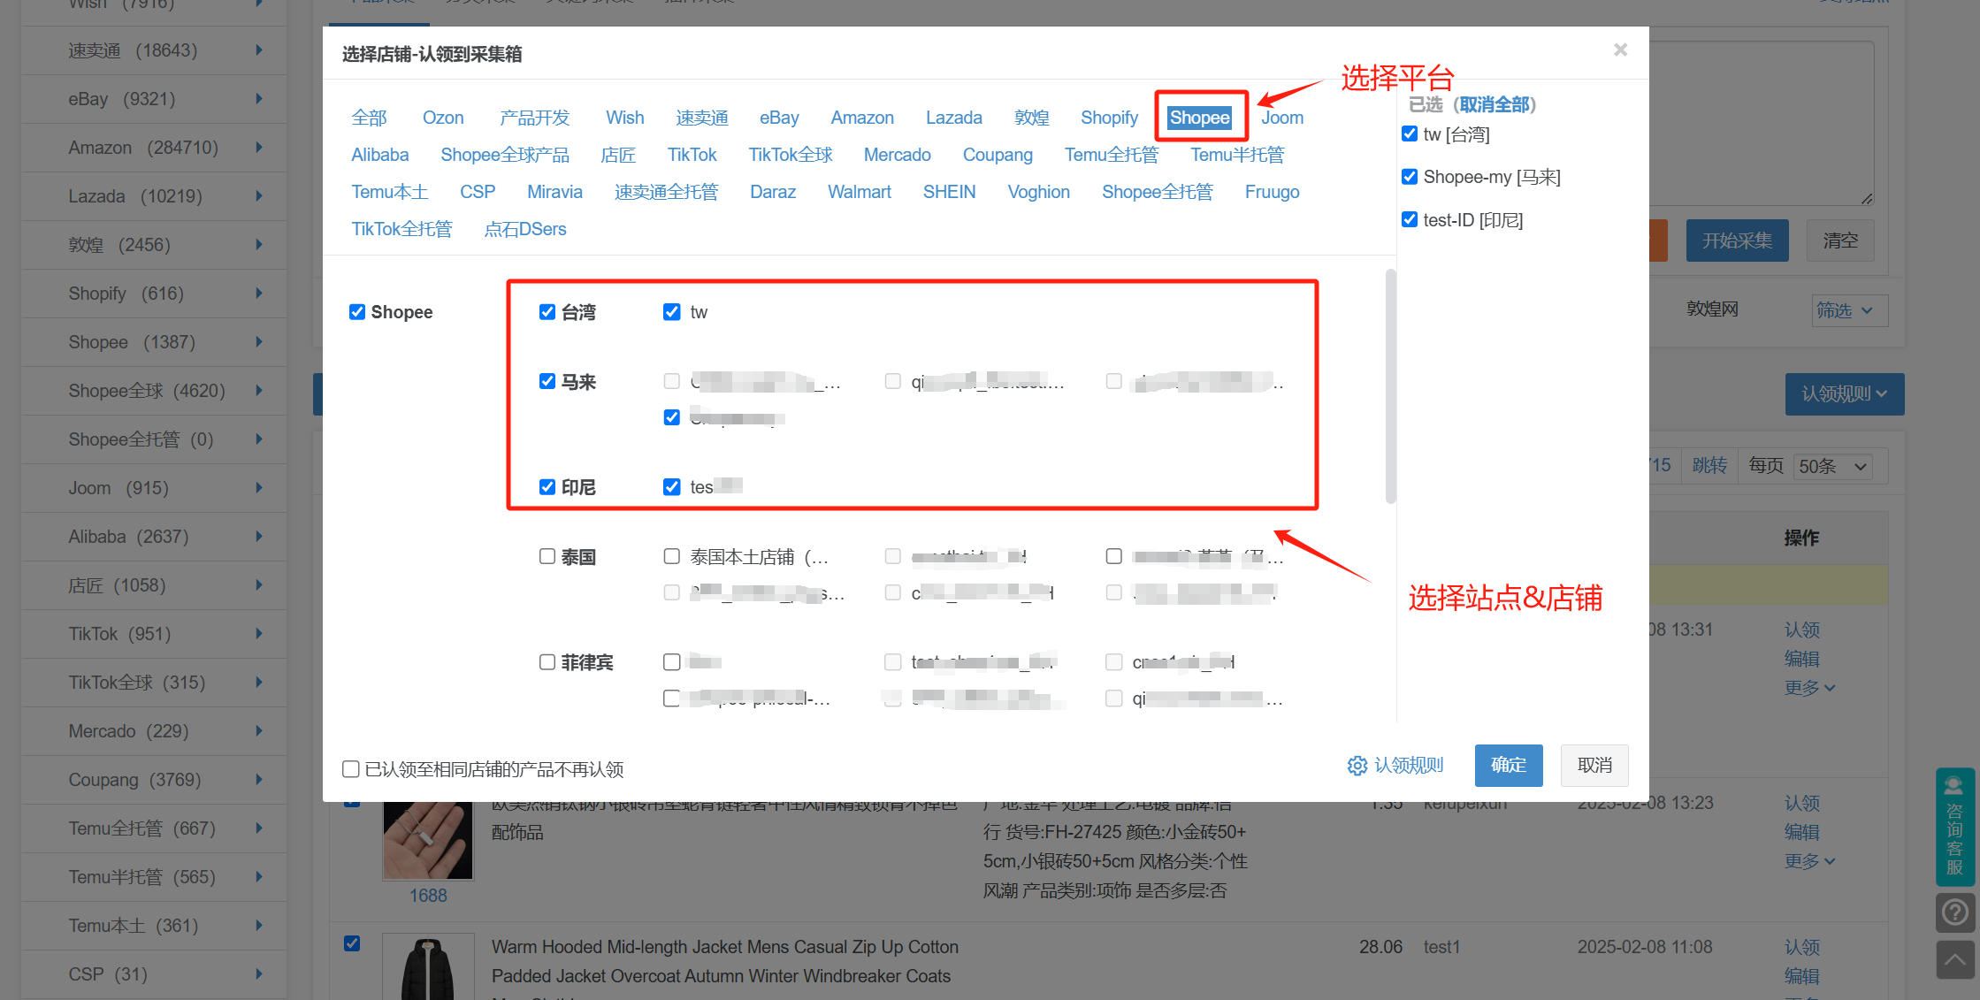Open the 1688 source link under thumbnail
This screenshot has width=1980, height=1000.
[x=428, y=896]
